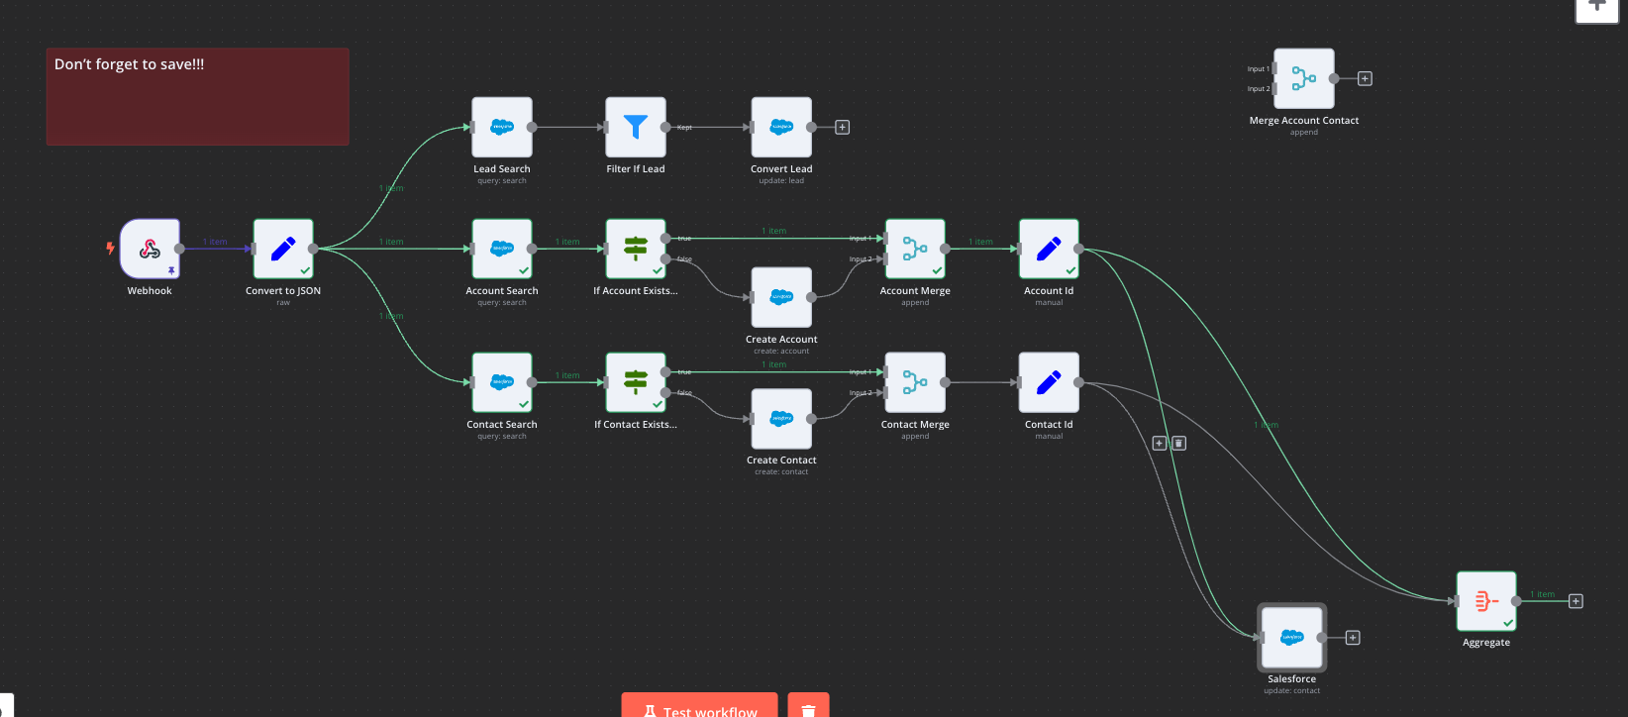Screen dimensions: 1628x717
Task: Click the Webhook node output connector dot
Action: (179, 249)
